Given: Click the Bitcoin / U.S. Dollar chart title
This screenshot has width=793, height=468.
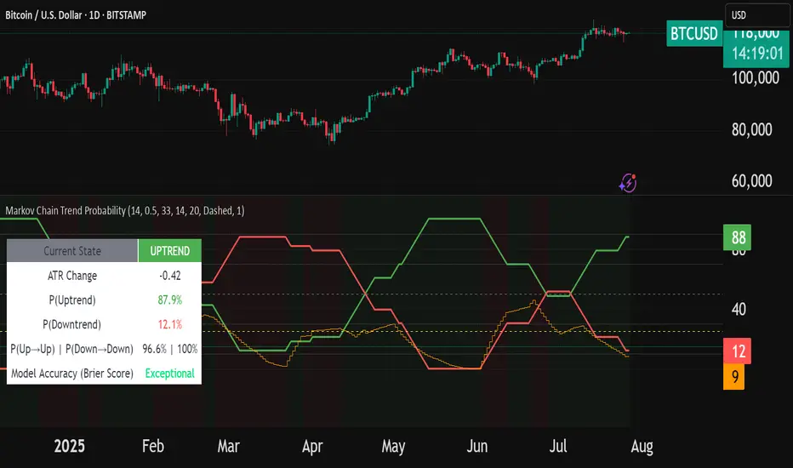Looking at the screenshot, I should 76,15.
